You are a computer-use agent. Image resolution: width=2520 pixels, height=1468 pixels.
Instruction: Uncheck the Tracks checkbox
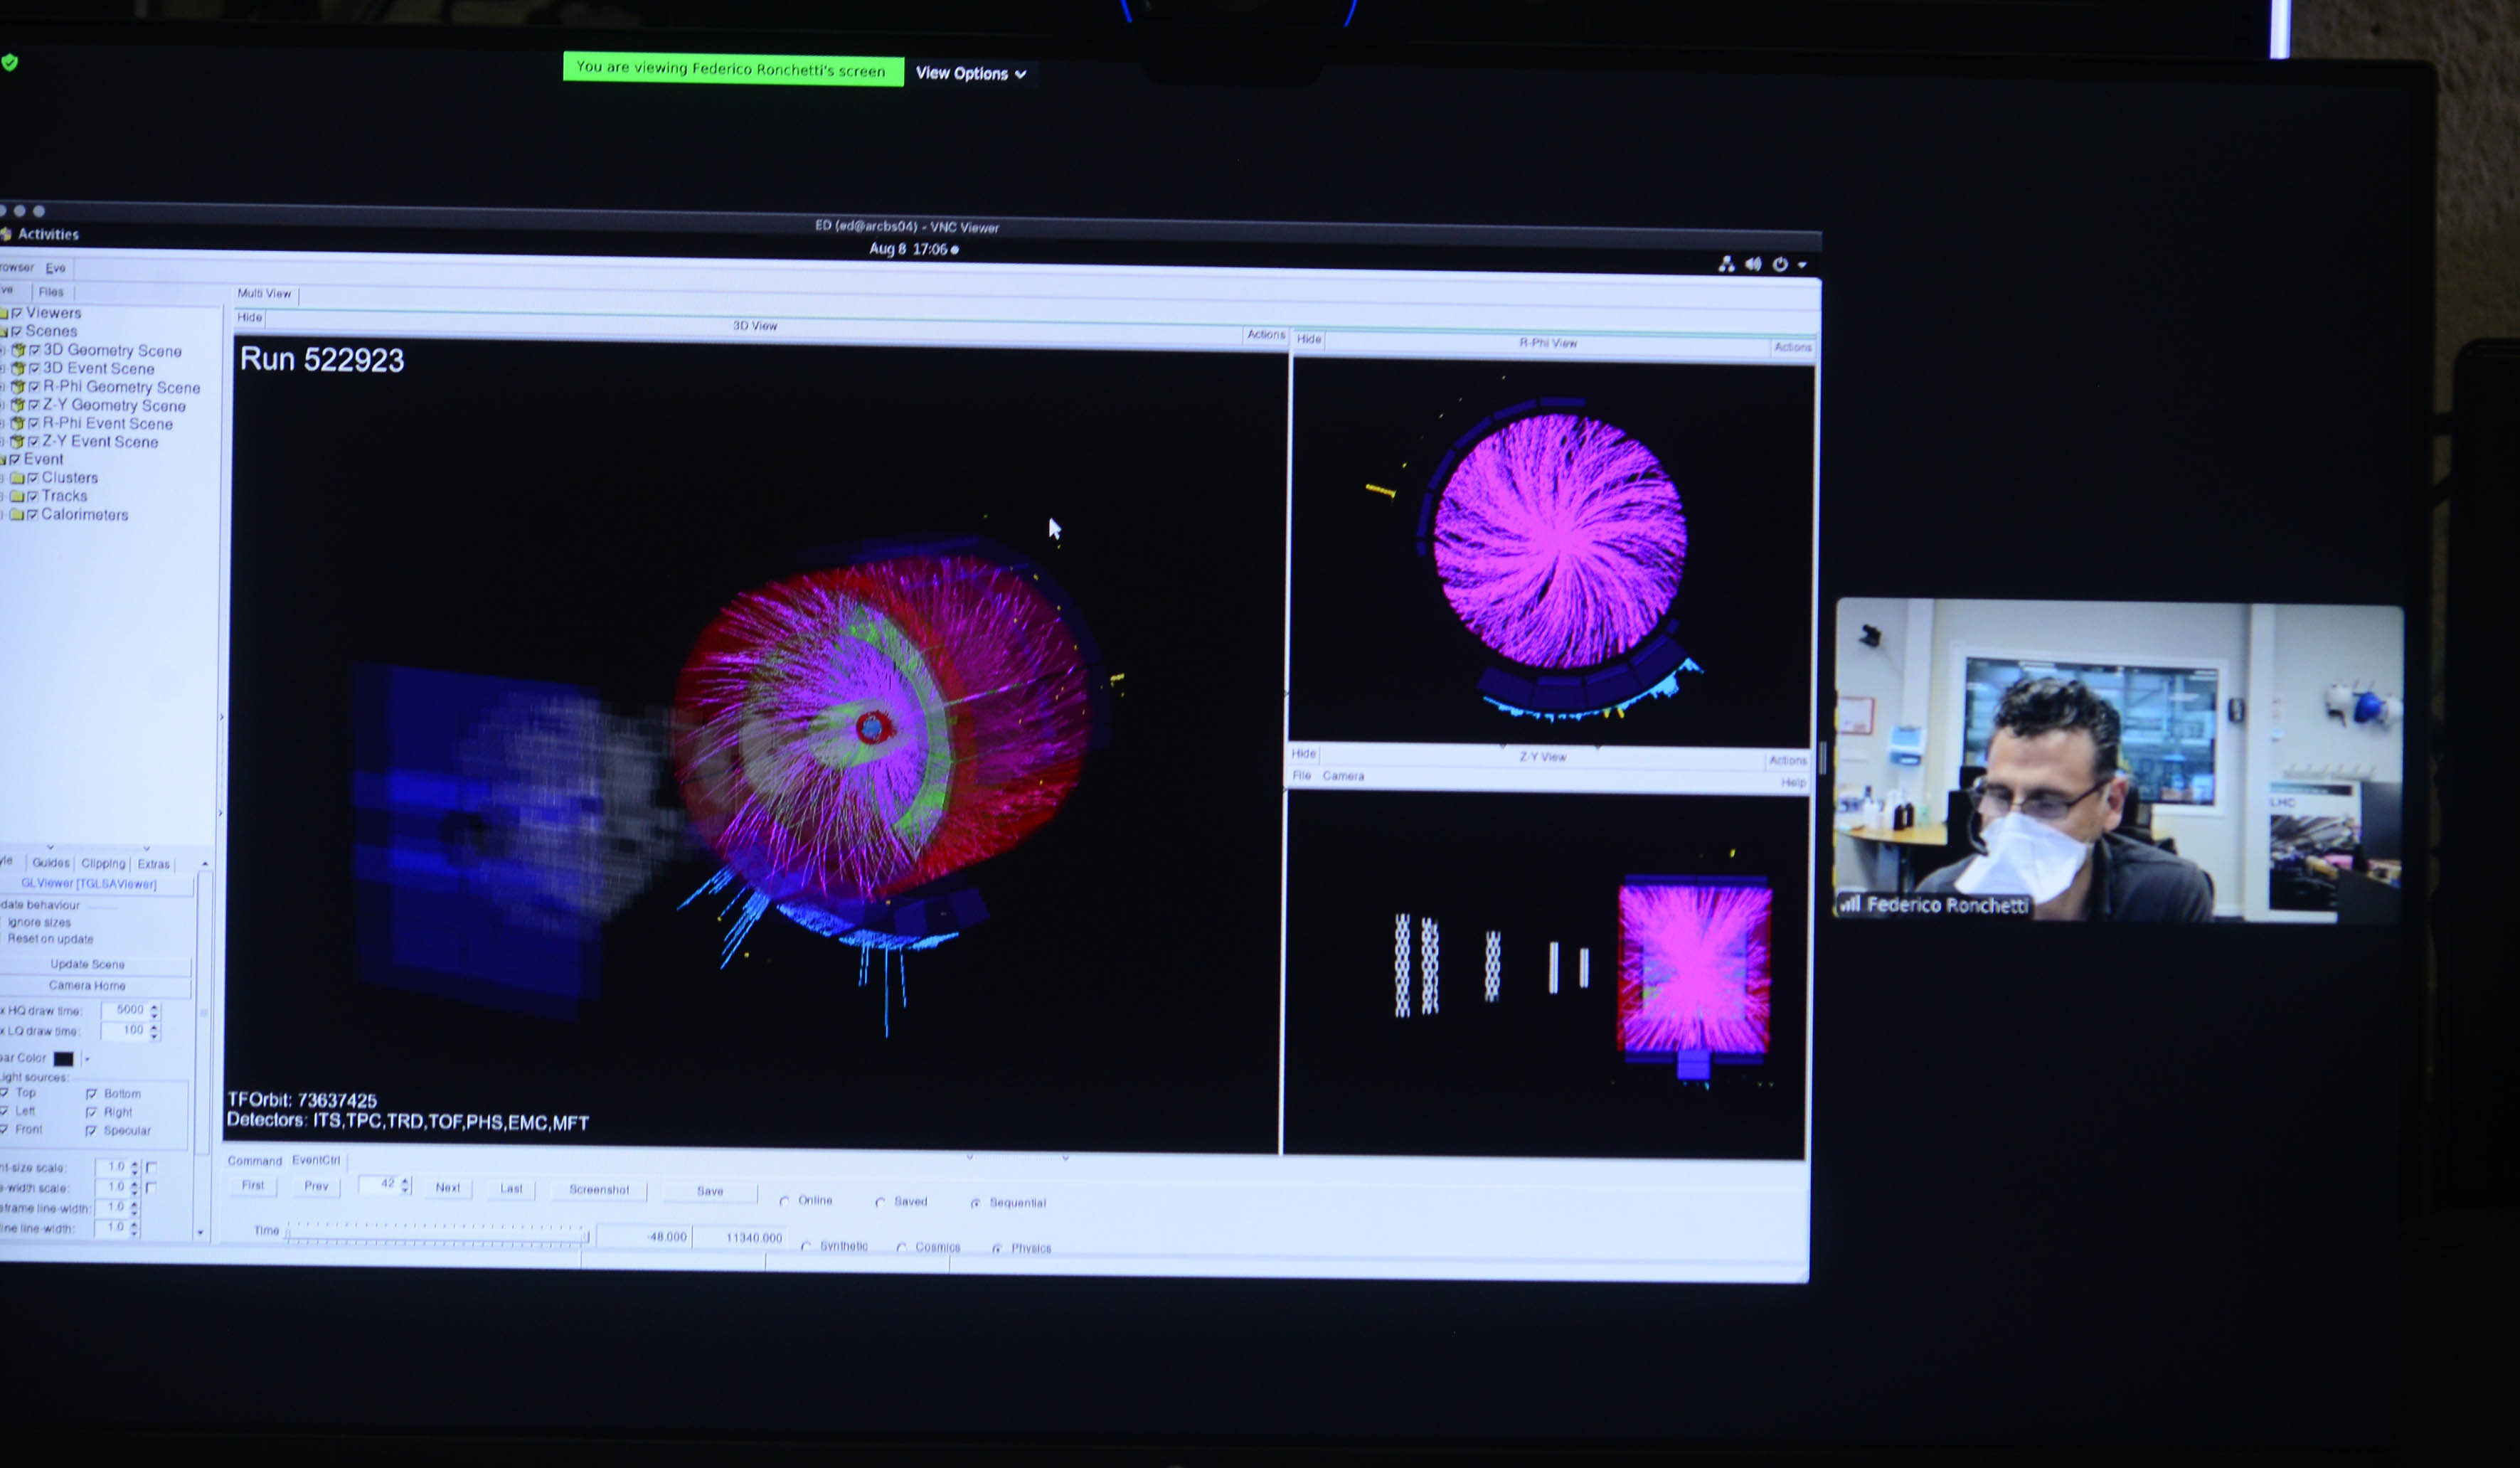point(32,496)
